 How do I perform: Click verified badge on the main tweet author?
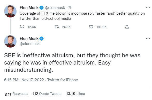click(41, 39)
